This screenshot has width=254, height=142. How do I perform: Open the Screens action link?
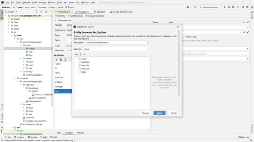point(60,16)
